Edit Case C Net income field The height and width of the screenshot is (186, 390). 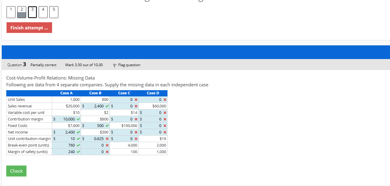[124, 132]
